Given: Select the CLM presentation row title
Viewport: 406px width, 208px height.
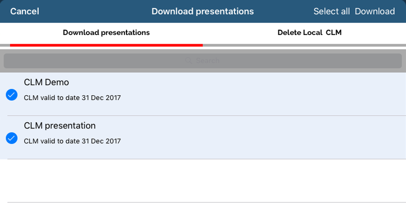Looking at the screenshot, I should (59, 126).
